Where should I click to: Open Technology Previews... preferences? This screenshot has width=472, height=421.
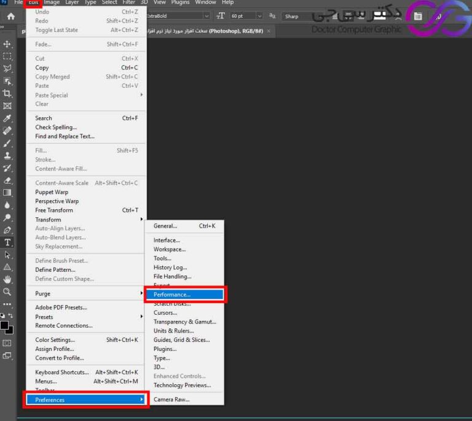click(184, 385)
